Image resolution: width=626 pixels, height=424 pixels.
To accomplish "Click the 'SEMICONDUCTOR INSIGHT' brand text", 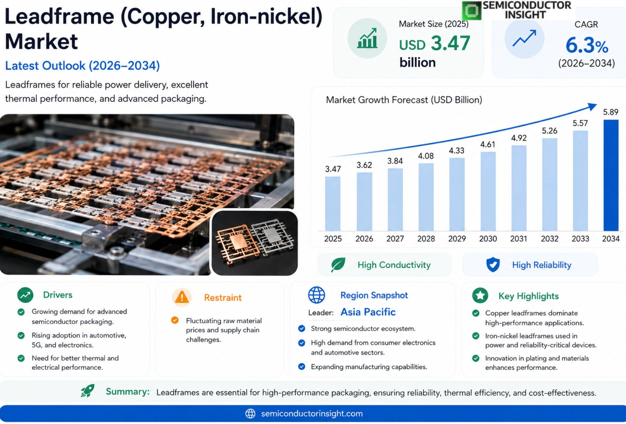I will pos(527,10).
